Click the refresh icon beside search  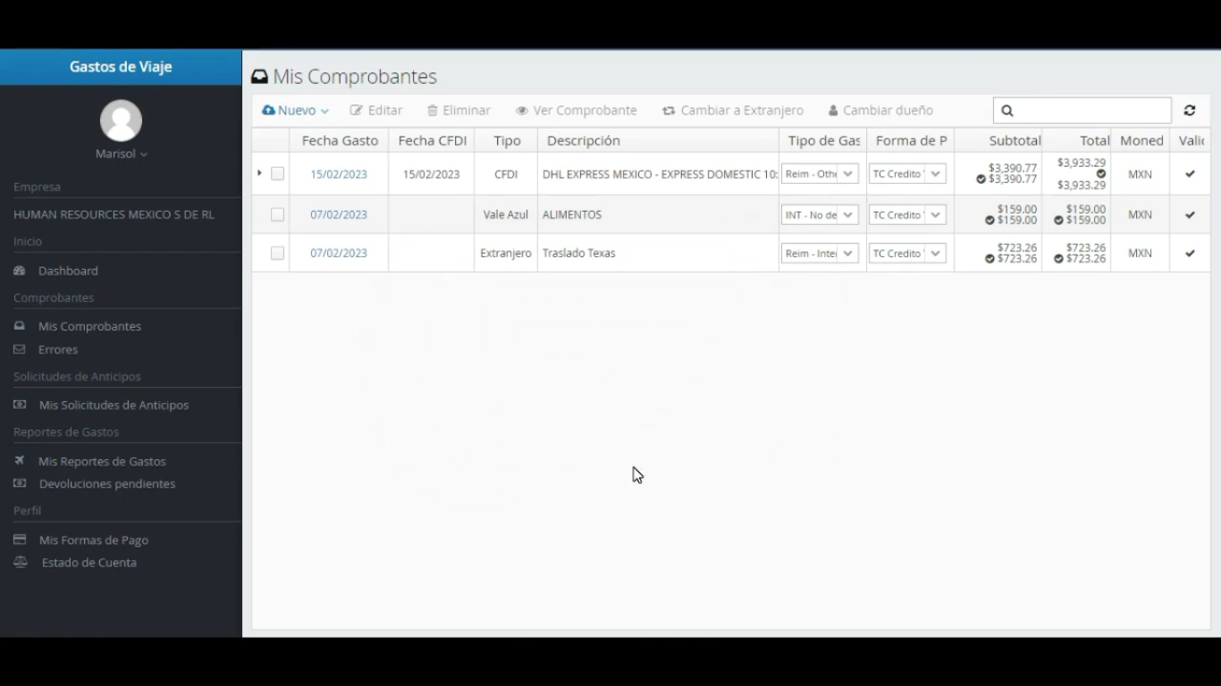1190,111
